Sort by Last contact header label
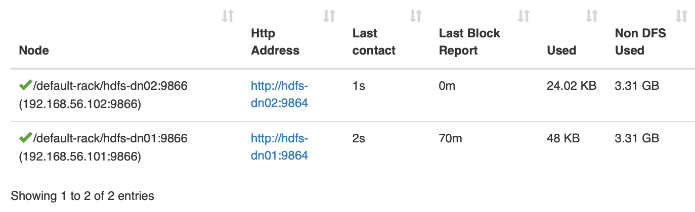The image size is (695, 212). point(374,42)
